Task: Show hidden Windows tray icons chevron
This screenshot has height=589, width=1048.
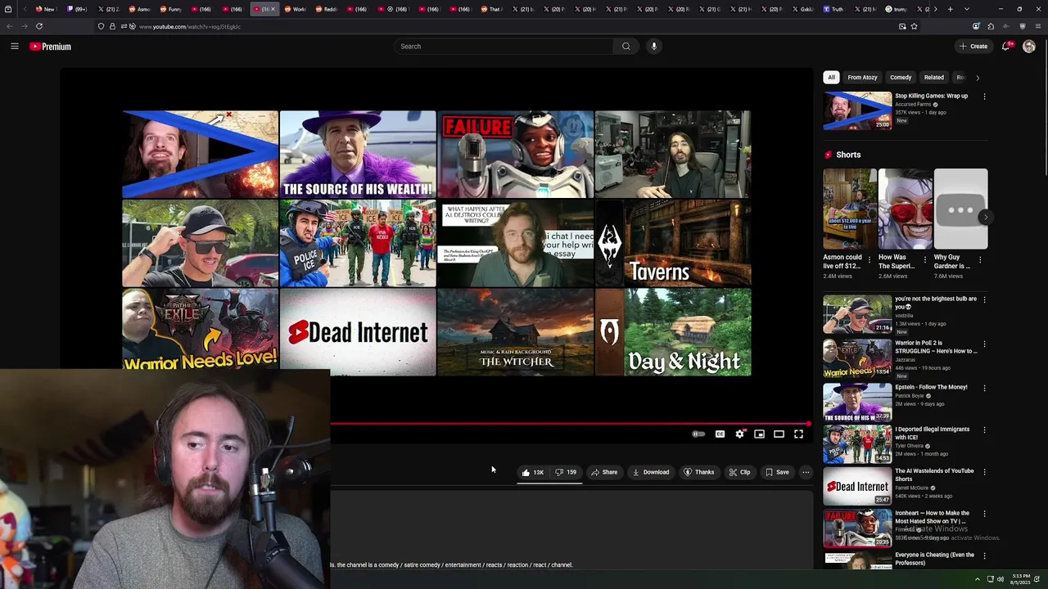Action: coord(977,579)
